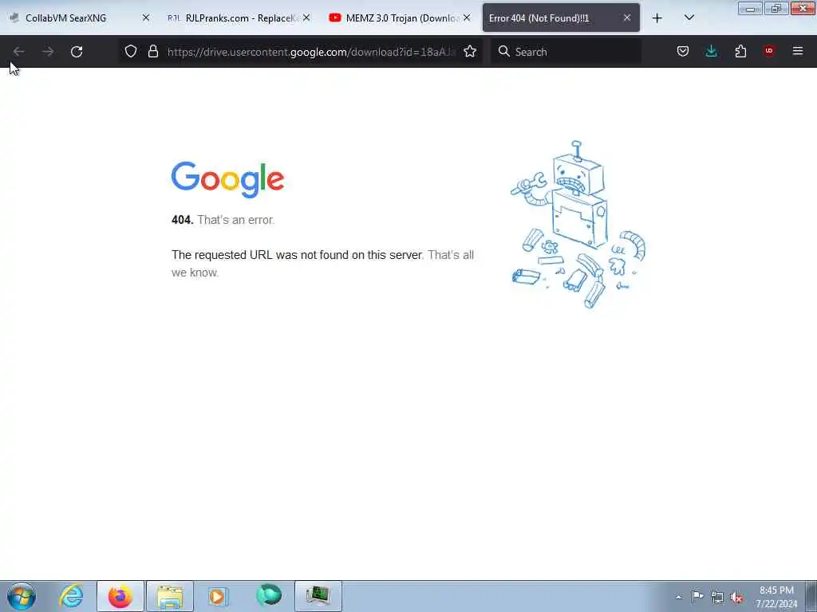The width and height of the screenshot is (817, 612).
Task: Open the computer monitor taskbar app
Action: [x=318, y=596]
